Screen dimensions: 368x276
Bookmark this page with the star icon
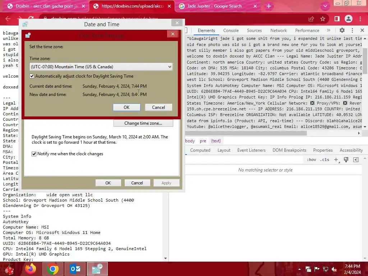pyautogui.click(x=323, y=19)
